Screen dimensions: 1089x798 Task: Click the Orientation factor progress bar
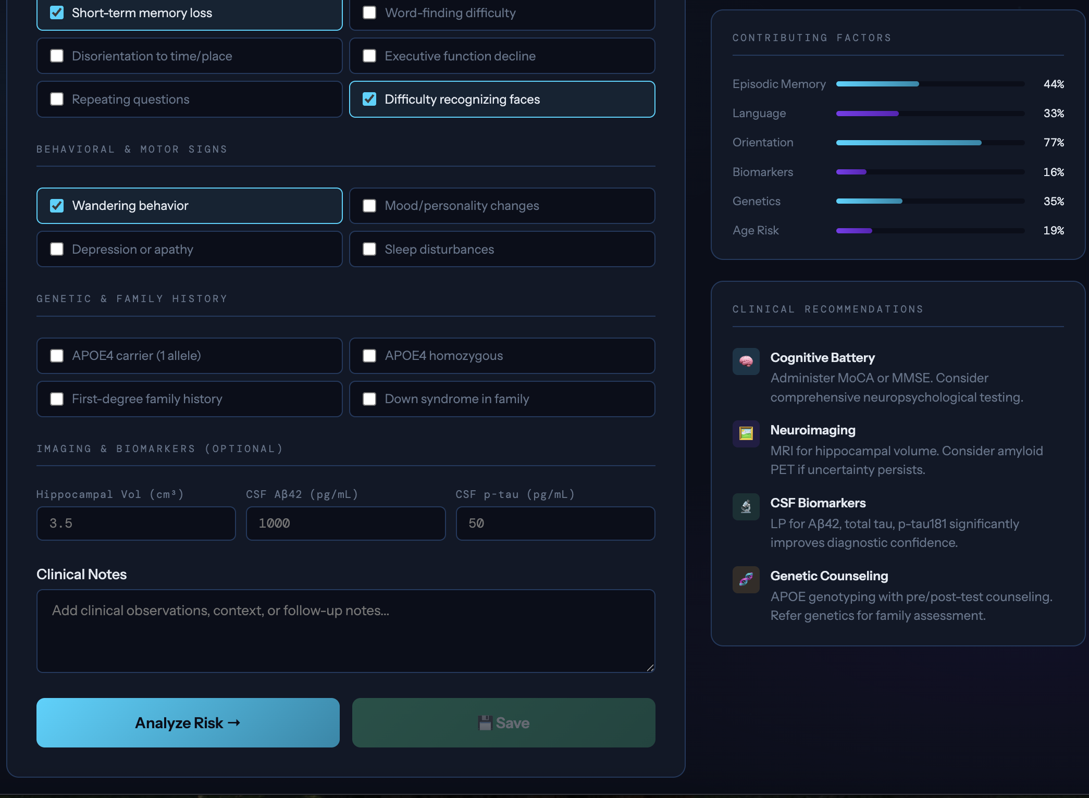click(930, 143)
